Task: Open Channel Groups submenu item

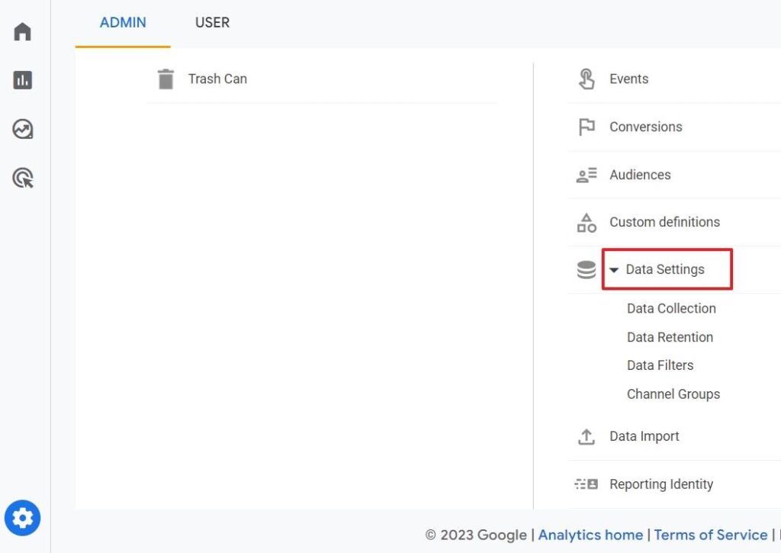Action: click(x=673, y=394)
